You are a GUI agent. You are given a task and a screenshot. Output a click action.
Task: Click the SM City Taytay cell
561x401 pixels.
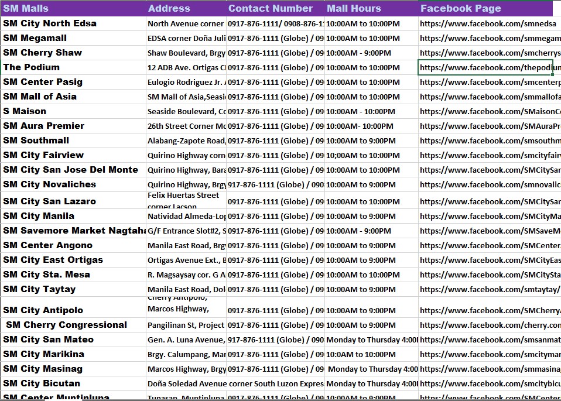point(73,290)
